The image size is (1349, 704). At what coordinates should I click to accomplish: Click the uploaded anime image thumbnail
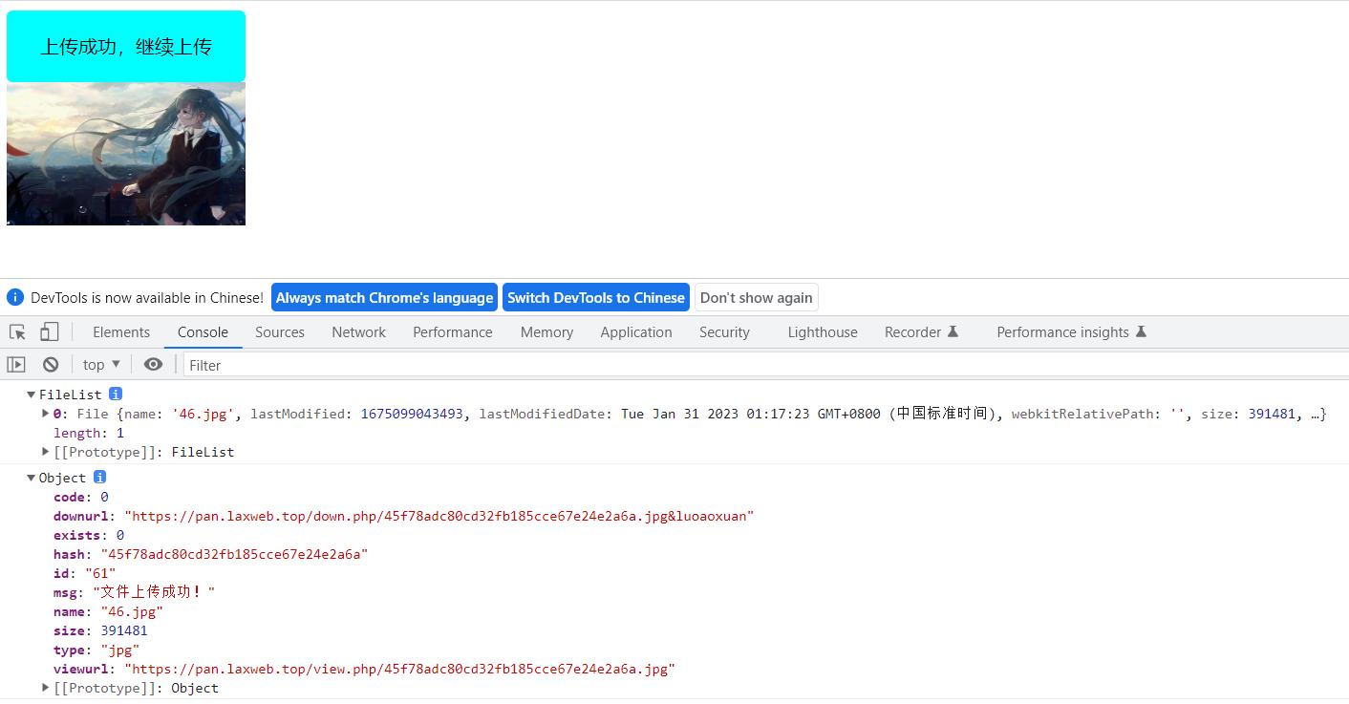pos(126,154)
